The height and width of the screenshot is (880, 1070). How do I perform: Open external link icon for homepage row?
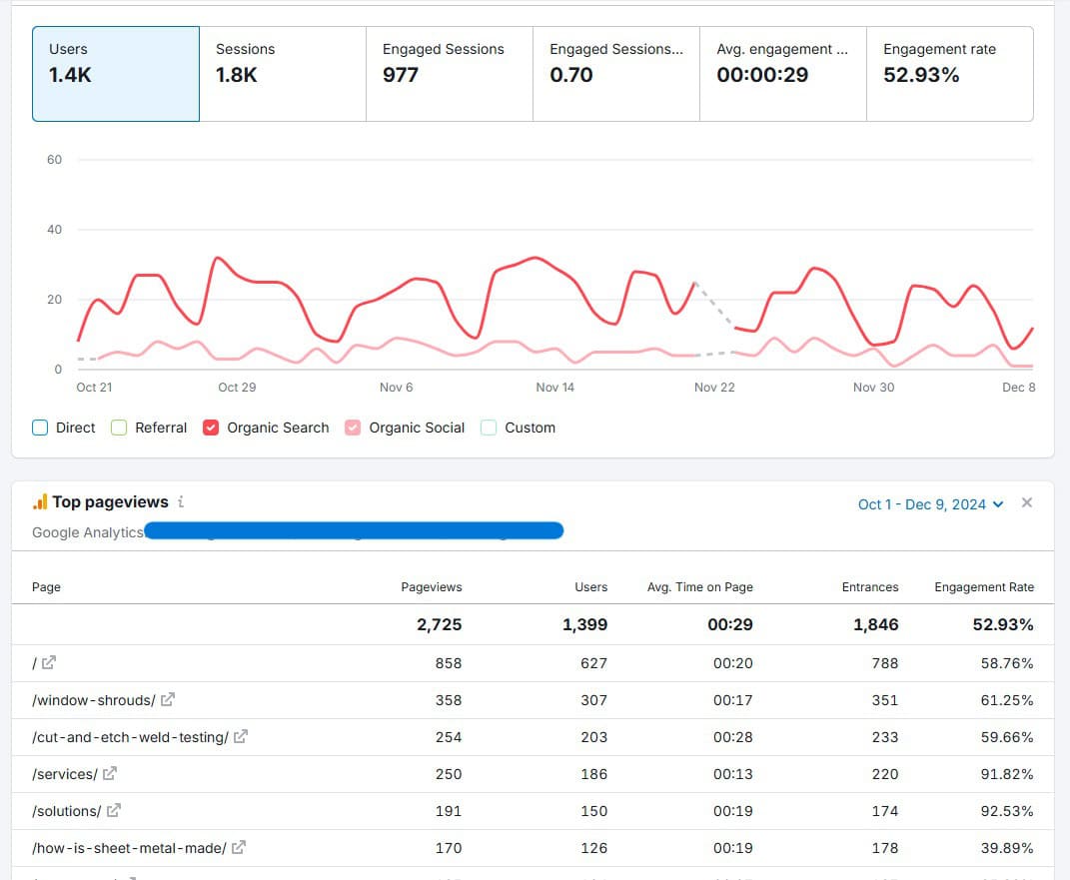(x=49, y=663)
